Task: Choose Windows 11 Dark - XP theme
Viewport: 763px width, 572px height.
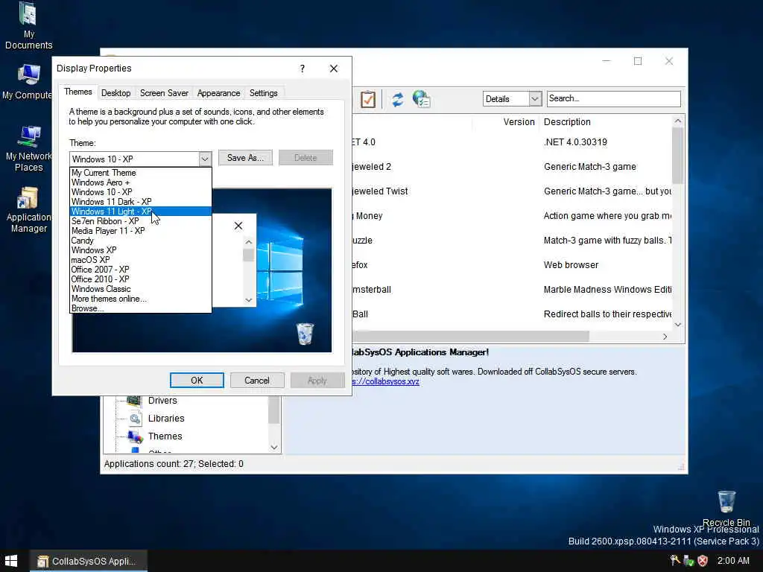Action: click(141, 202)
